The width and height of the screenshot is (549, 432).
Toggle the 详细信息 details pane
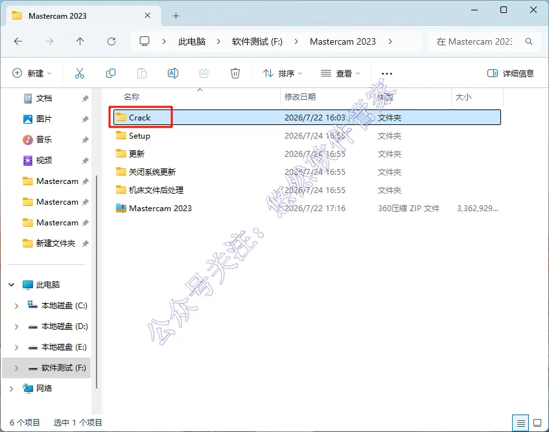tap(511, 73)
